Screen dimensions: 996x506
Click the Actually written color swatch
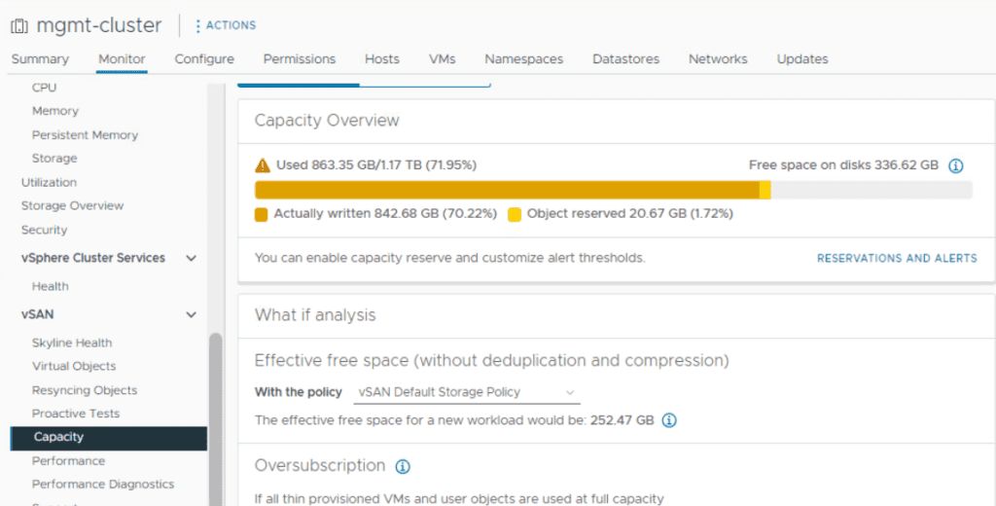(261, 214)
